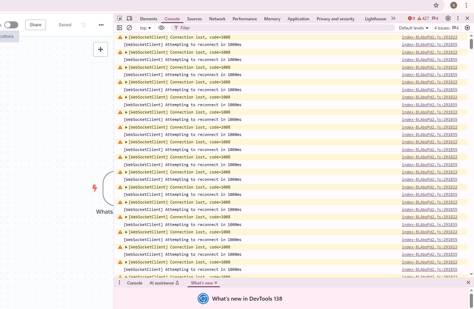The height and width of the screenshot is (309, 474).
Task: Click the first Attempting to reconnect in 1000ms message
Action: click(x=183, y=44)
